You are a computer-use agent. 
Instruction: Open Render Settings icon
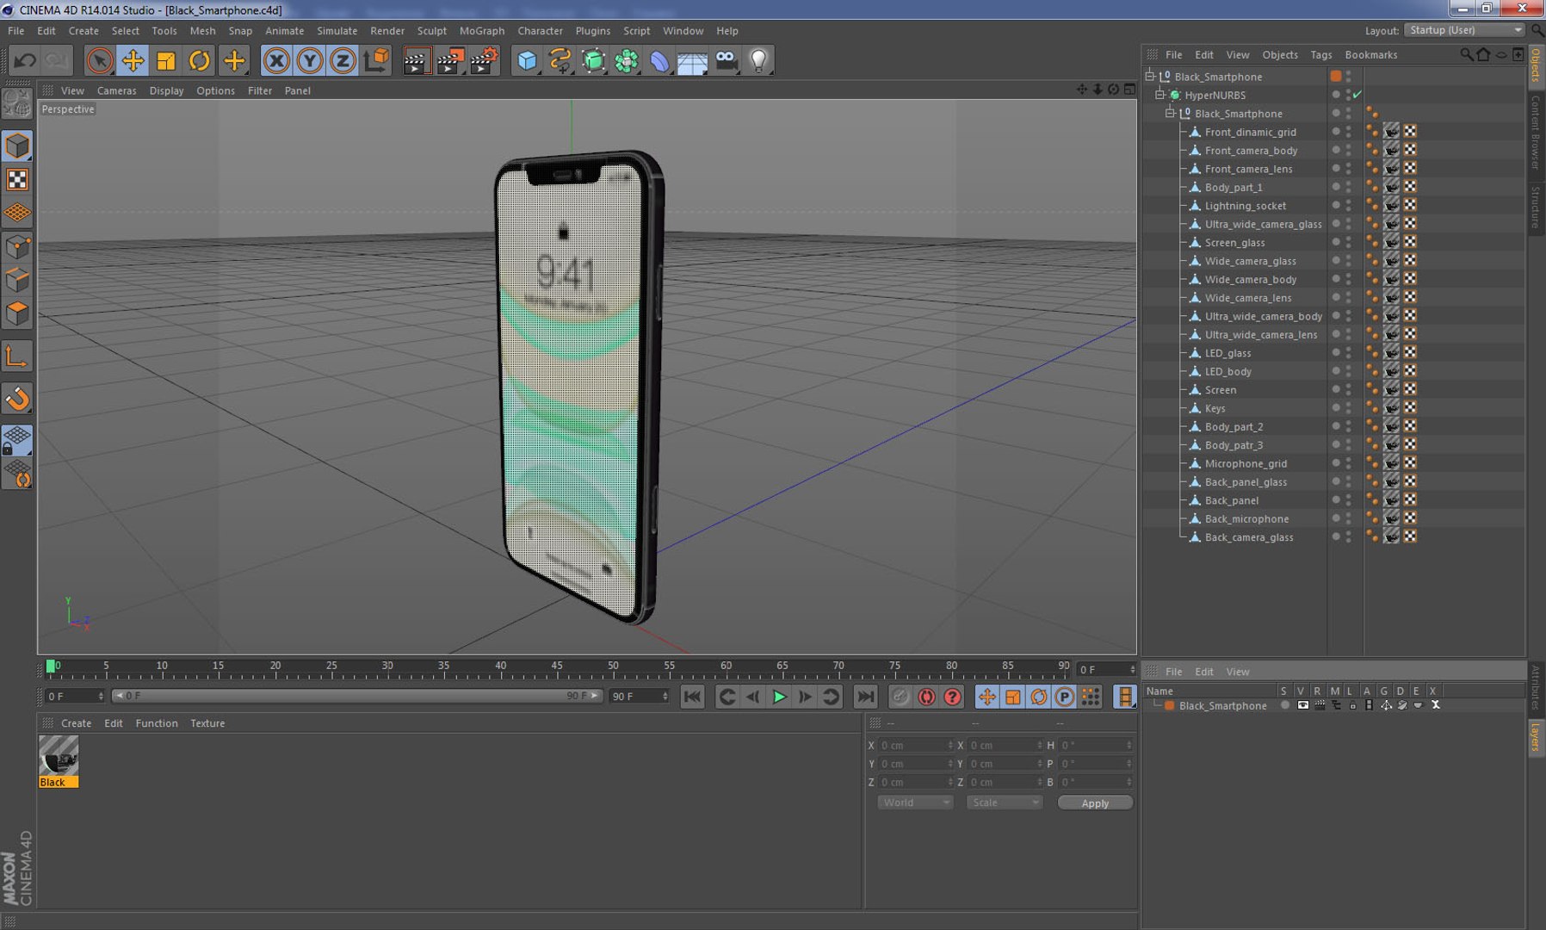483,61
